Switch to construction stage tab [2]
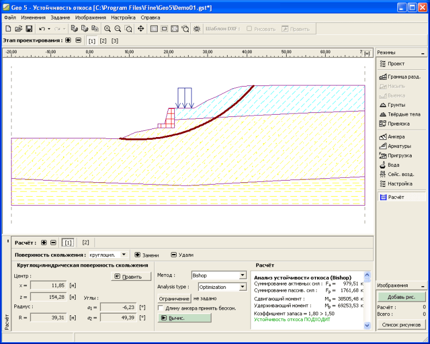This screenshot has width=430, height=344. [x=103, y=41]
